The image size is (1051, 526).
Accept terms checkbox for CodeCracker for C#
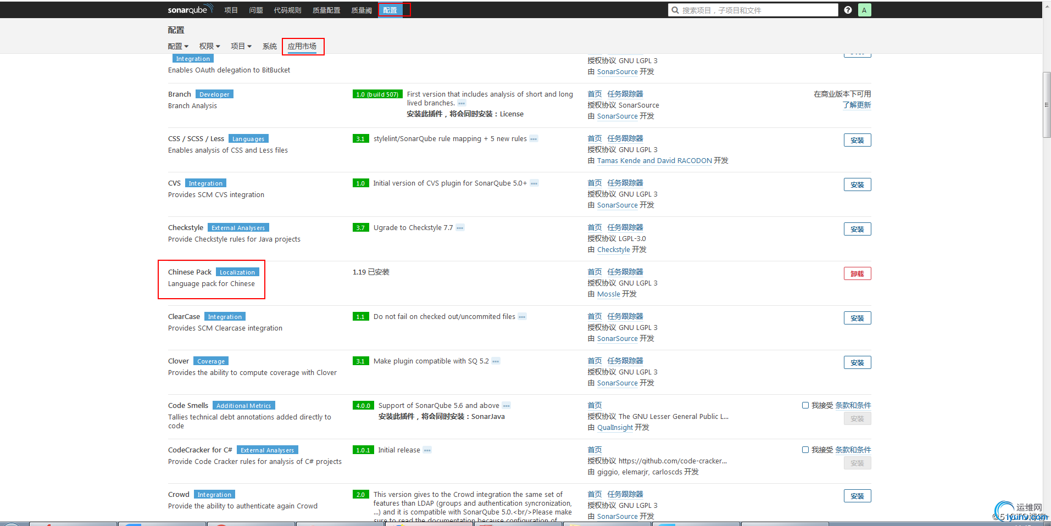(805, 450)
